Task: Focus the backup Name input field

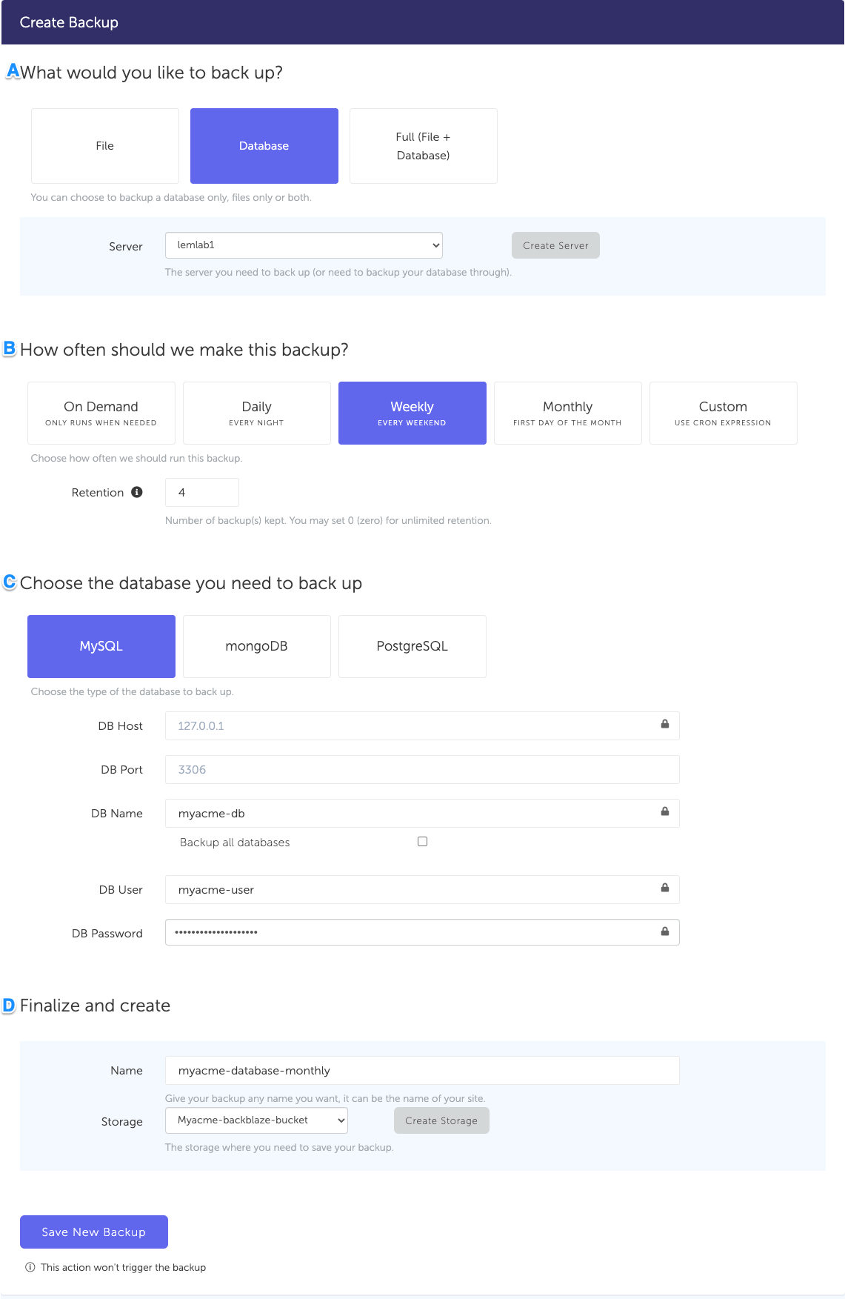Action: 421,1070
